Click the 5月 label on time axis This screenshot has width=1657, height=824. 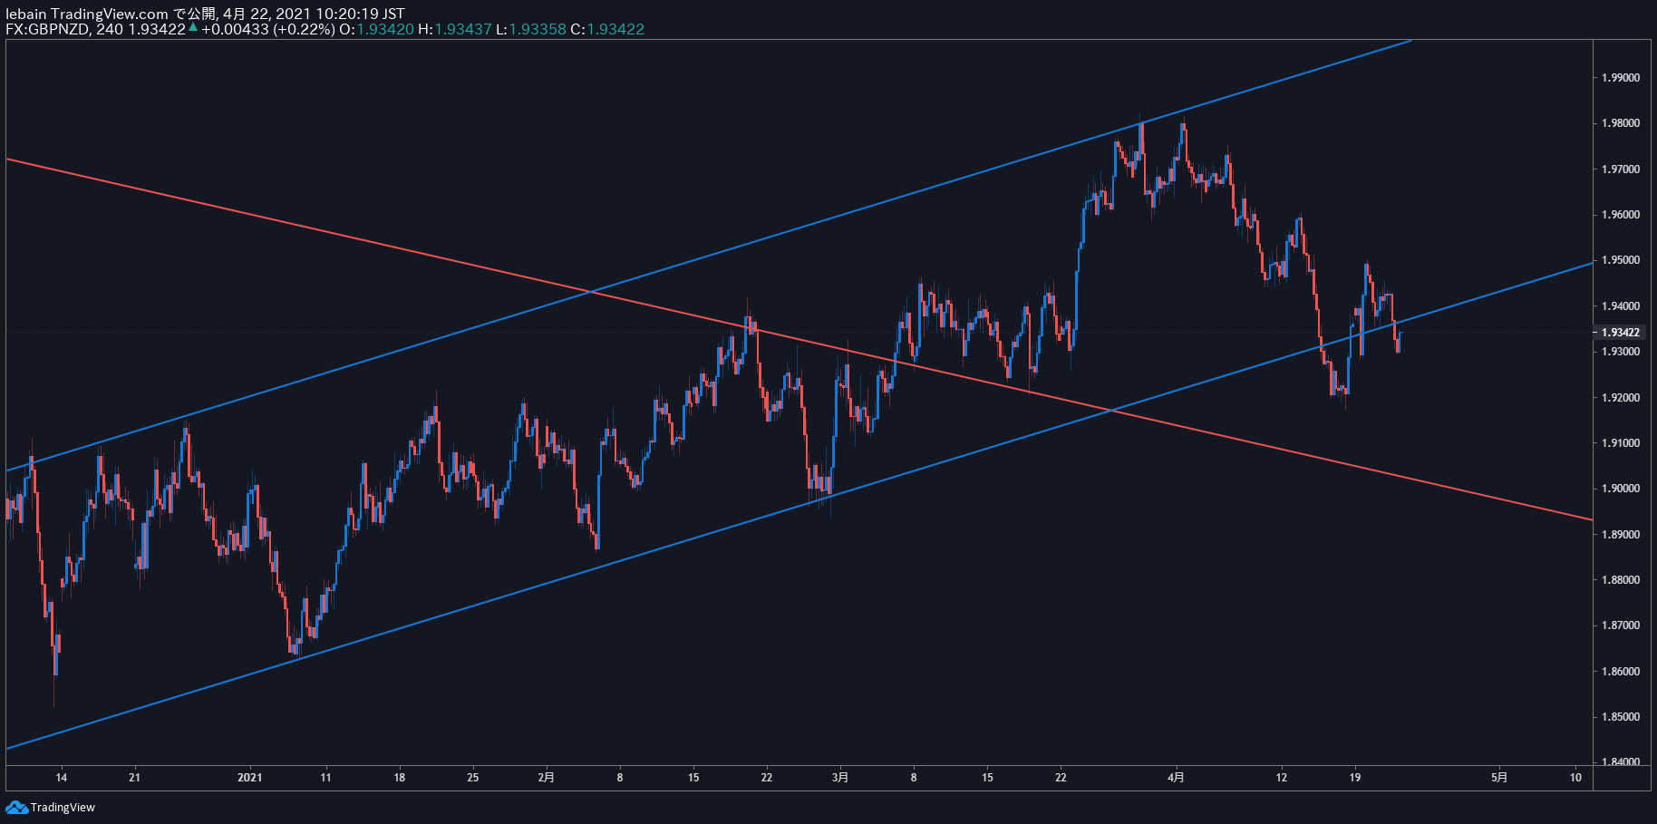pyautogui.click(x=1500, y=777)
